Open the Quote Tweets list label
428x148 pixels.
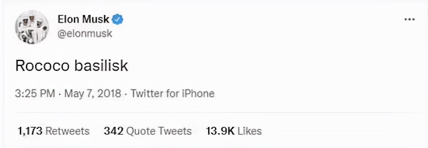click(x=159, y=131)
